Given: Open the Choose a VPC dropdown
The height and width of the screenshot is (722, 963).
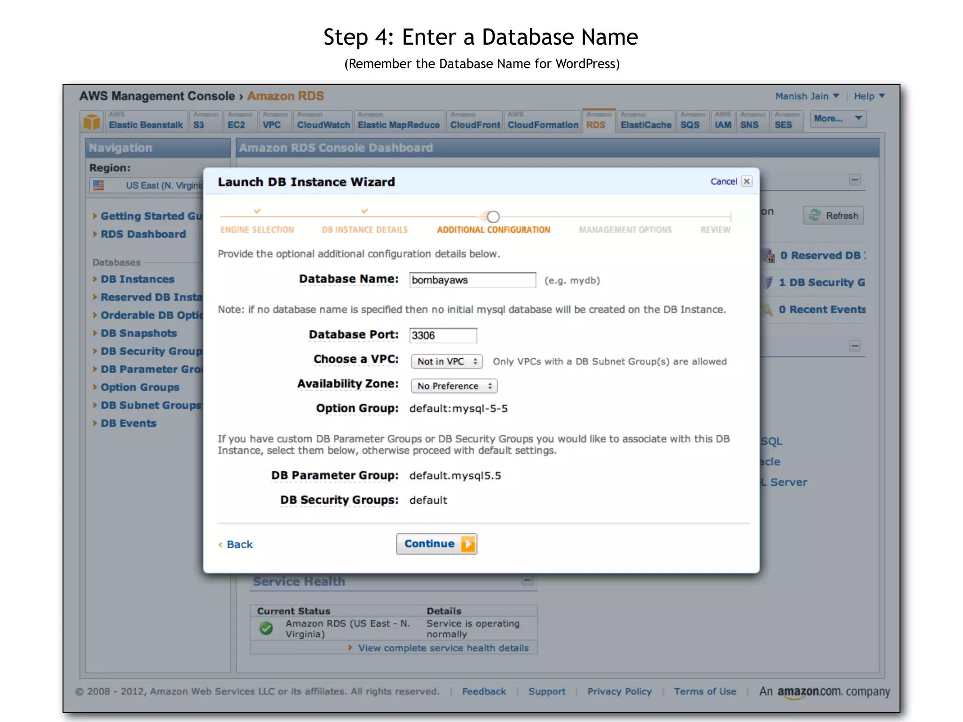Looking at the screenshot, I should click(x=447, y=361).
